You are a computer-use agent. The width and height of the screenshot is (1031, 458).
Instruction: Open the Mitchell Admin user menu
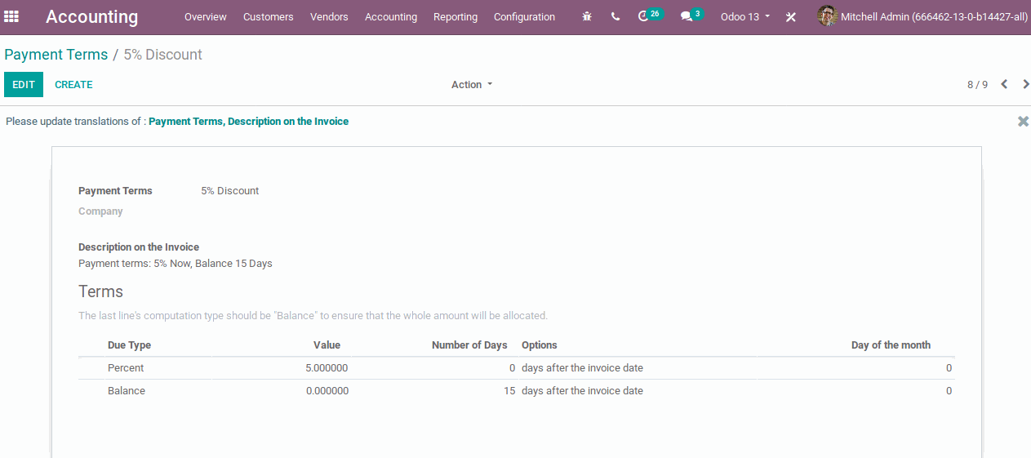tap(934, 17)
